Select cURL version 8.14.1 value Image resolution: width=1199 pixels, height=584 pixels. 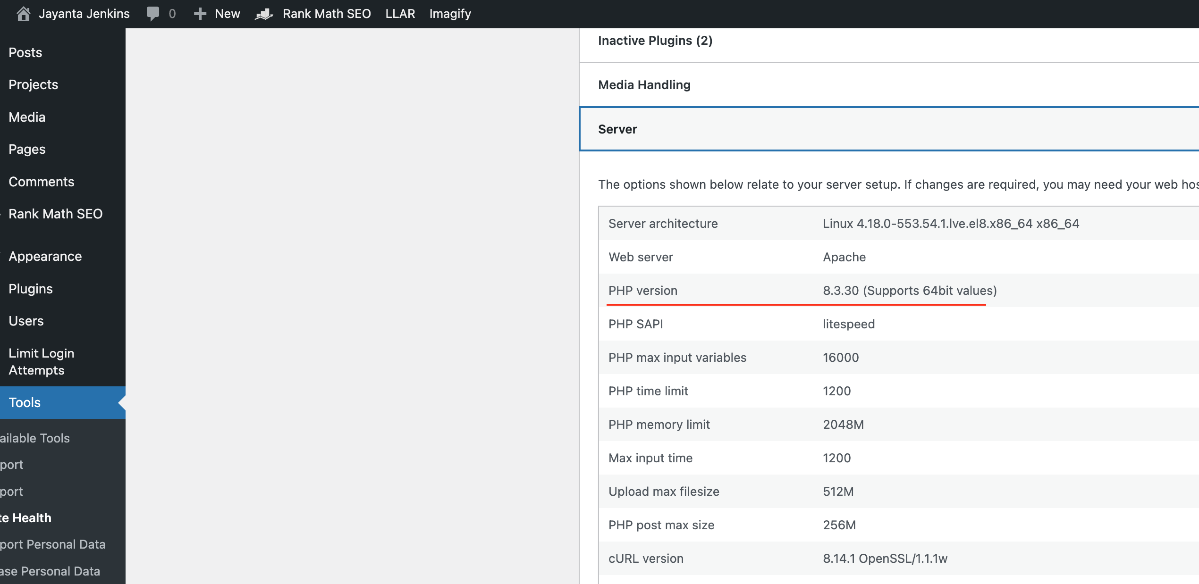(885, 559)
